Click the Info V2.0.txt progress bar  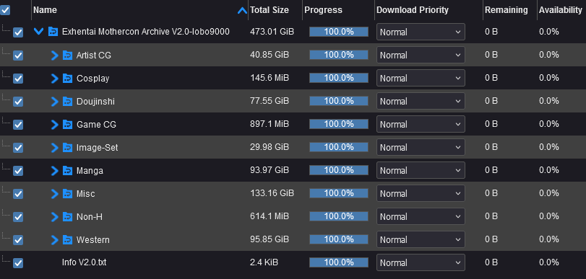coord(339,262)
